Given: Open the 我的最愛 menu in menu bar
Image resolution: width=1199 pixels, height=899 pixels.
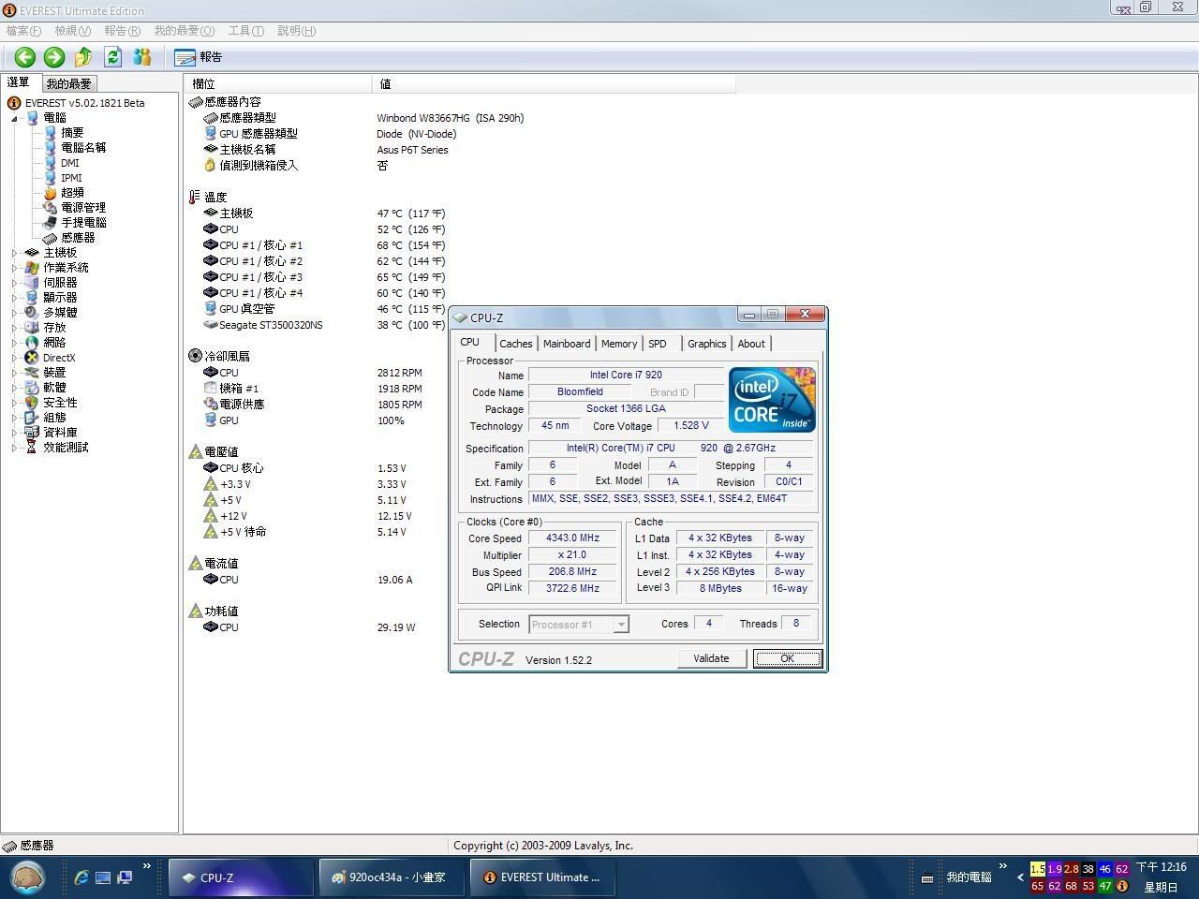Looking at the screenshot, I should [184, 31].
